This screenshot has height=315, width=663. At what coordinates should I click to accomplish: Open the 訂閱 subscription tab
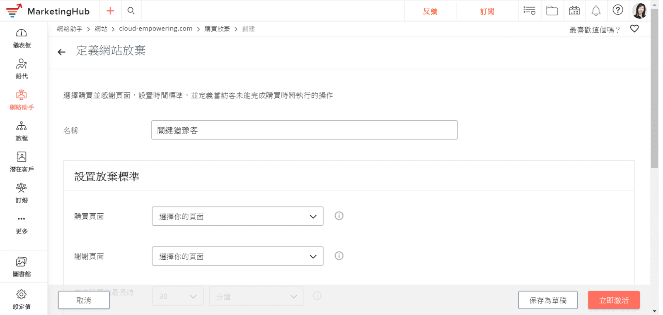(487, 11)
